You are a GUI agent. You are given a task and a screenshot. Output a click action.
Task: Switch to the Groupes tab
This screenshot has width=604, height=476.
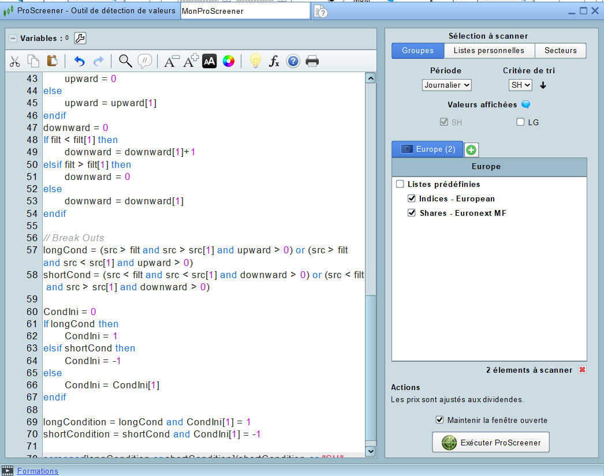click(417, 50)
